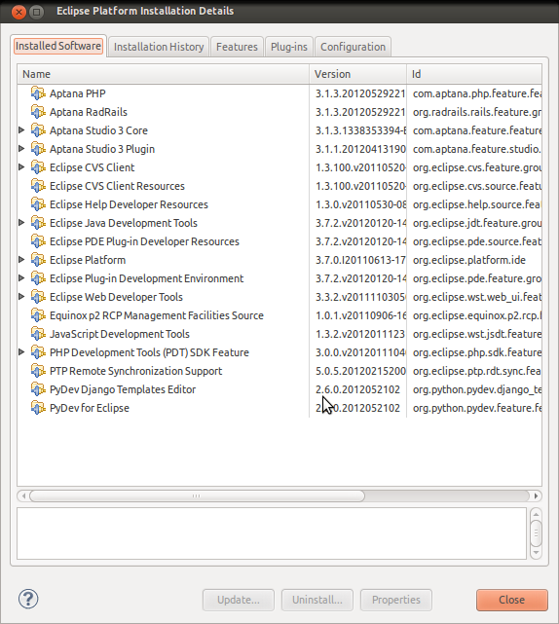This screenshot has width=559, height=624.
Task: Click the icon for Eclipse Java Development Tools
Action: pyautogui.click(x=38, y=223)
